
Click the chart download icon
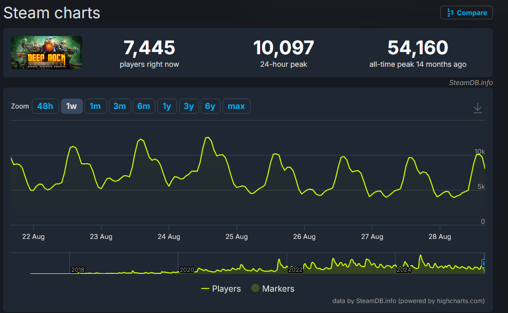(x=478, y=108)
